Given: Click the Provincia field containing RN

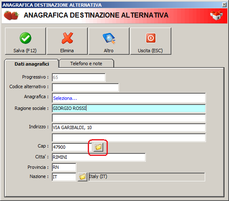Looking at the screenshot, I should [x=64, y=167].
